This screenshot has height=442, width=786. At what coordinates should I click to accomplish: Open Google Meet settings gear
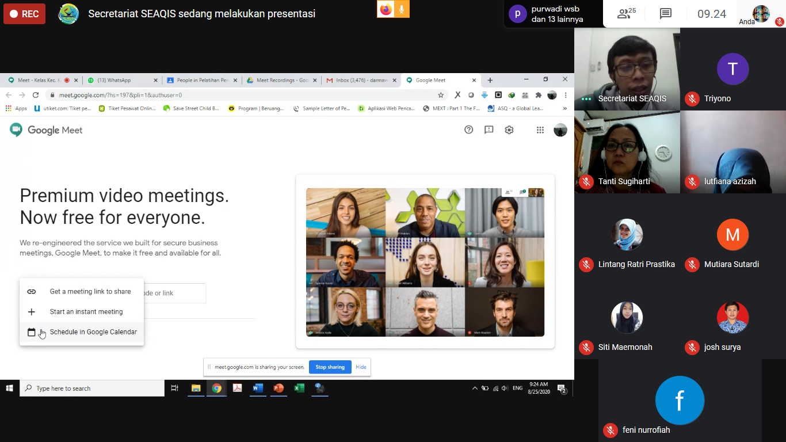[x=509, y=130]
